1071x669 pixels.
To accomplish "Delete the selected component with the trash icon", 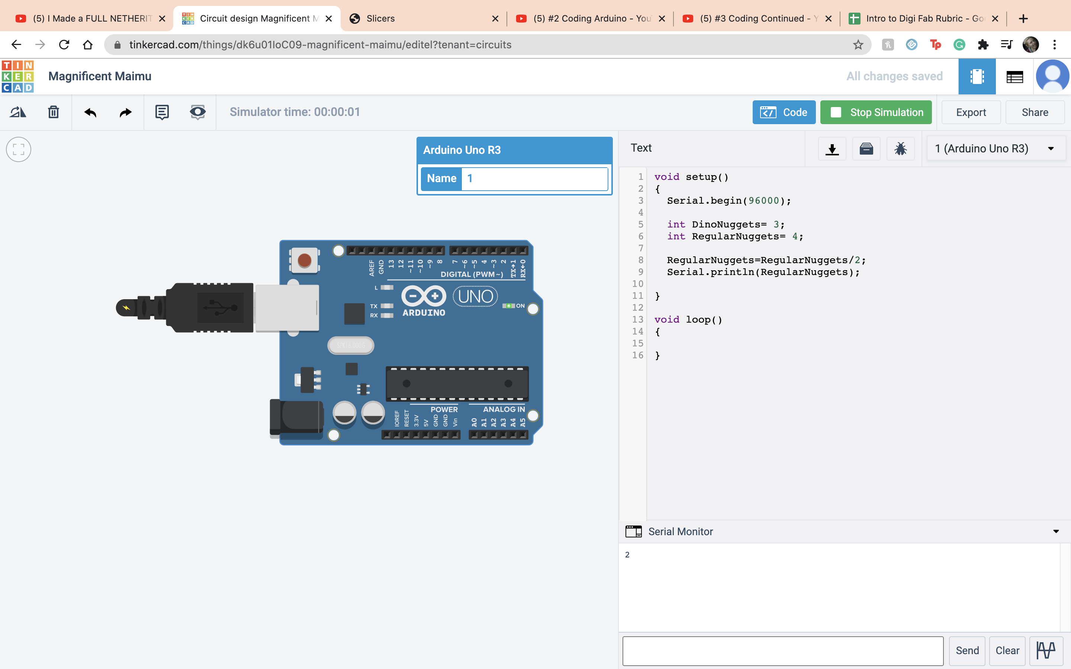I will click(x=54, y=112).
